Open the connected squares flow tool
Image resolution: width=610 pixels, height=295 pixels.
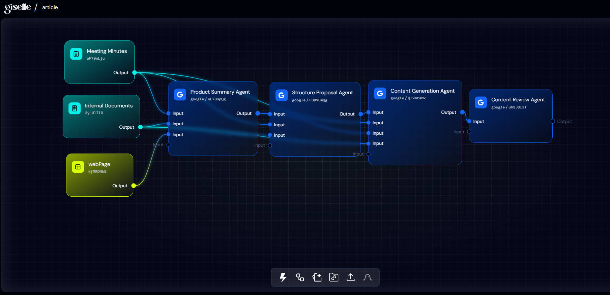300,277
